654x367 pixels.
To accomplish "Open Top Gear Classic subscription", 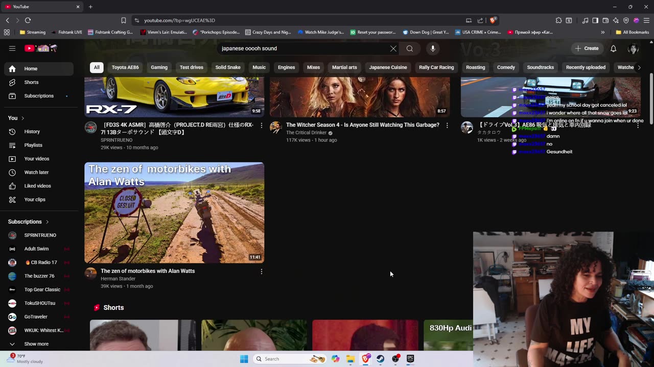I will click(x=39, y=290).
